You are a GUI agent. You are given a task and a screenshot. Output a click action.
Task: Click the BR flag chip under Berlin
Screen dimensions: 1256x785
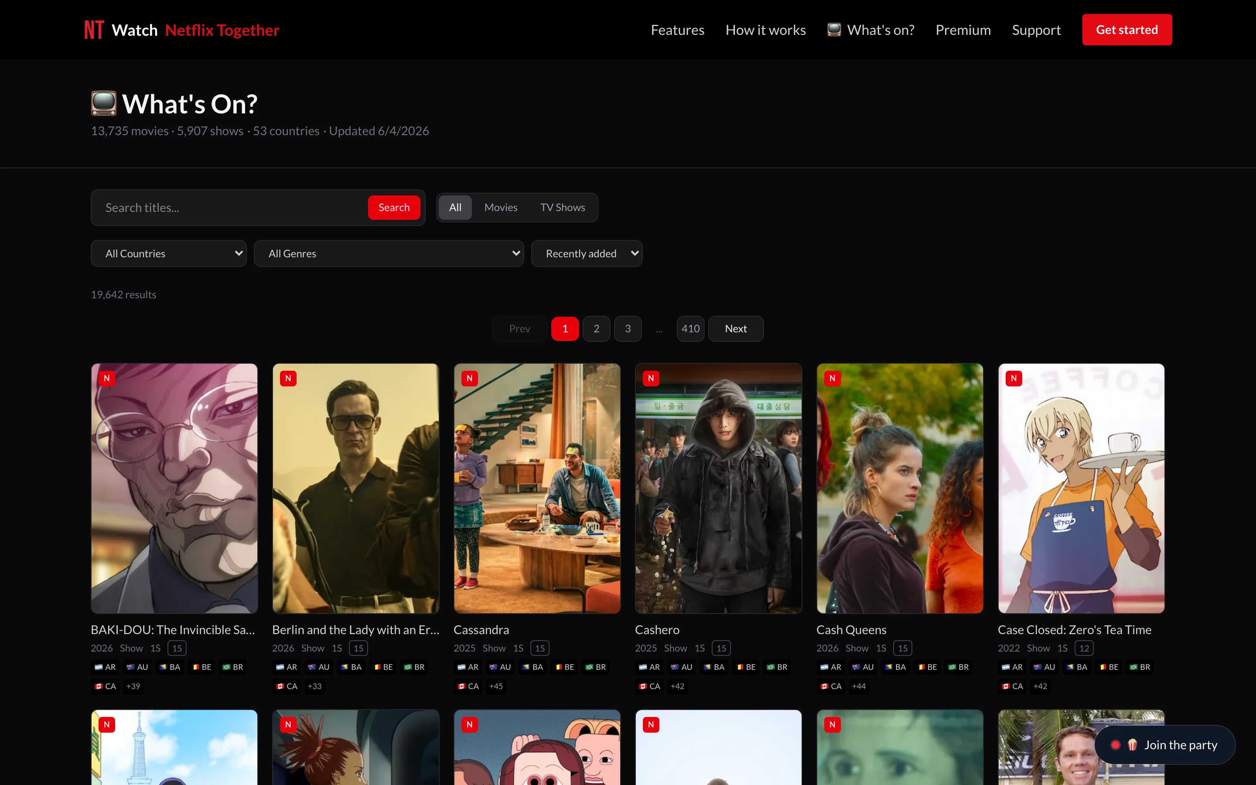click(414, 667)
